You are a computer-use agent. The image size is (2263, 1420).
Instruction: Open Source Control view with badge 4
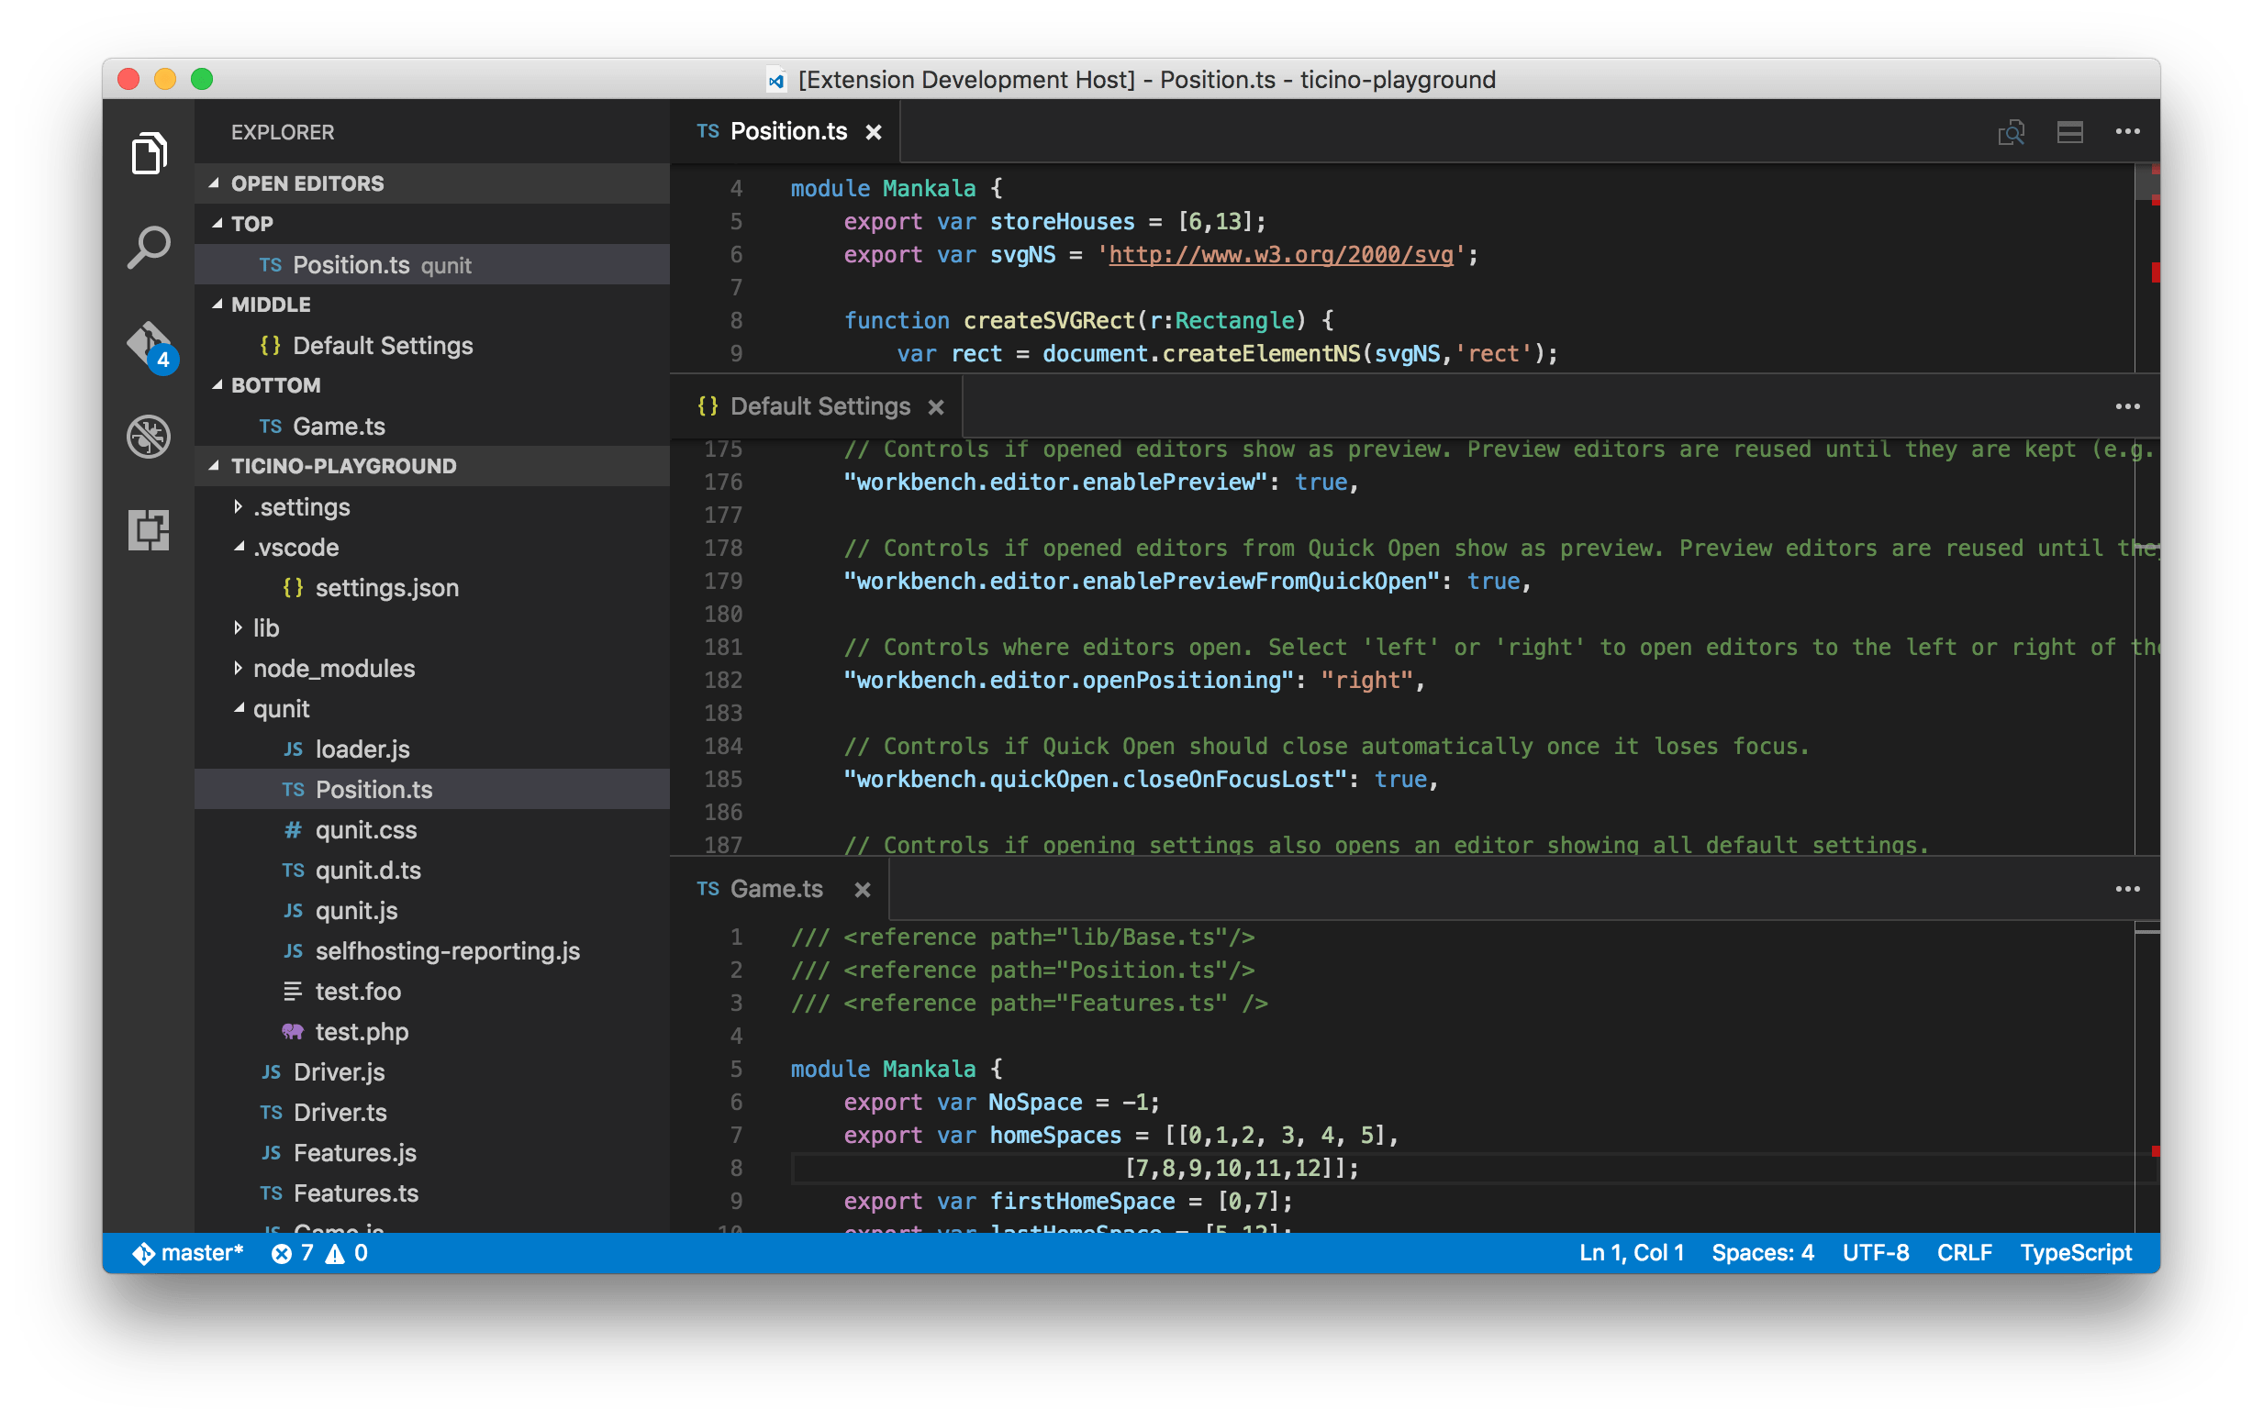150,345
